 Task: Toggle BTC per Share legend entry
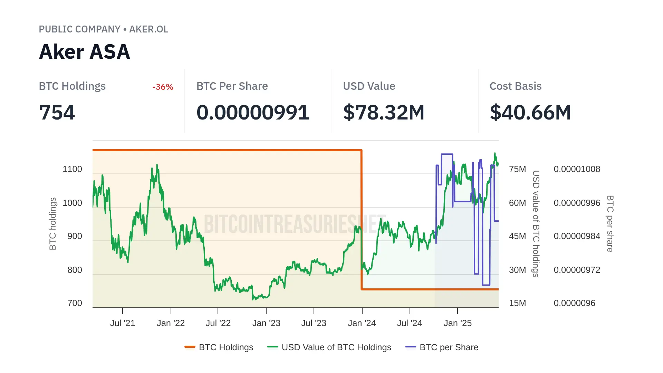449,347
